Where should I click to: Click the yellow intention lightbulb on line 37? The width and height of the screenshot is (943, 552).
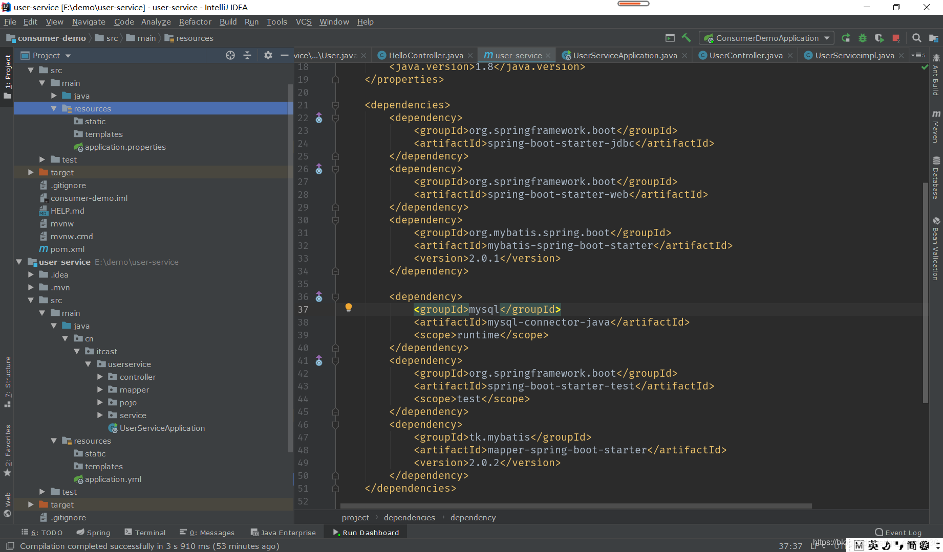(349, 307)
